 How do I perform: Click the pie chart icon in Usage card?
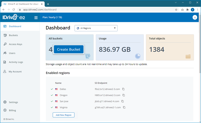coord(138,56)
